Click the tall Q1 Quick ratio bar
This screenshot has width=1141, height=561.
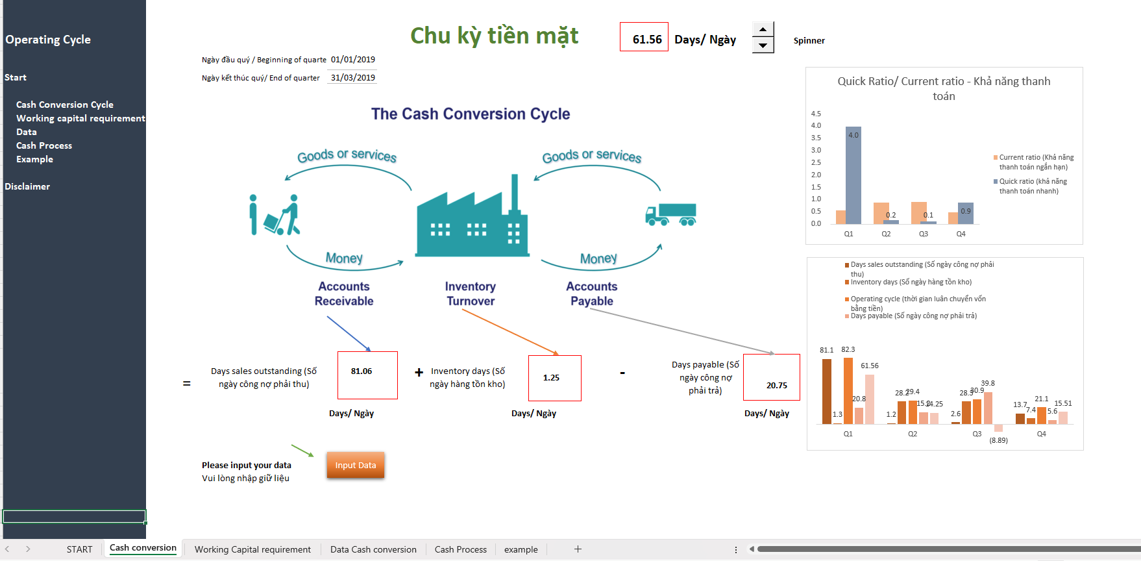coord(853,175)
